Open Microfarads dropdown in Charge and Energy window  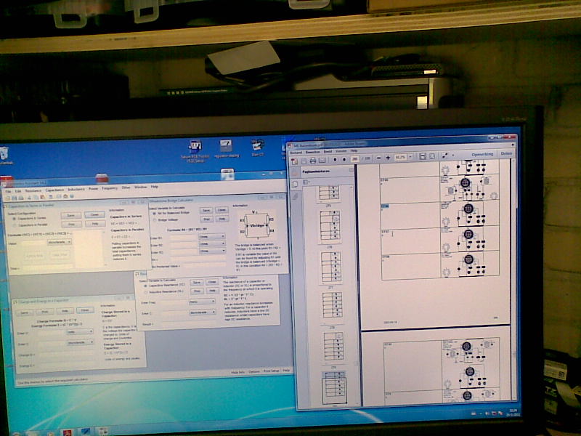(81, 342)
